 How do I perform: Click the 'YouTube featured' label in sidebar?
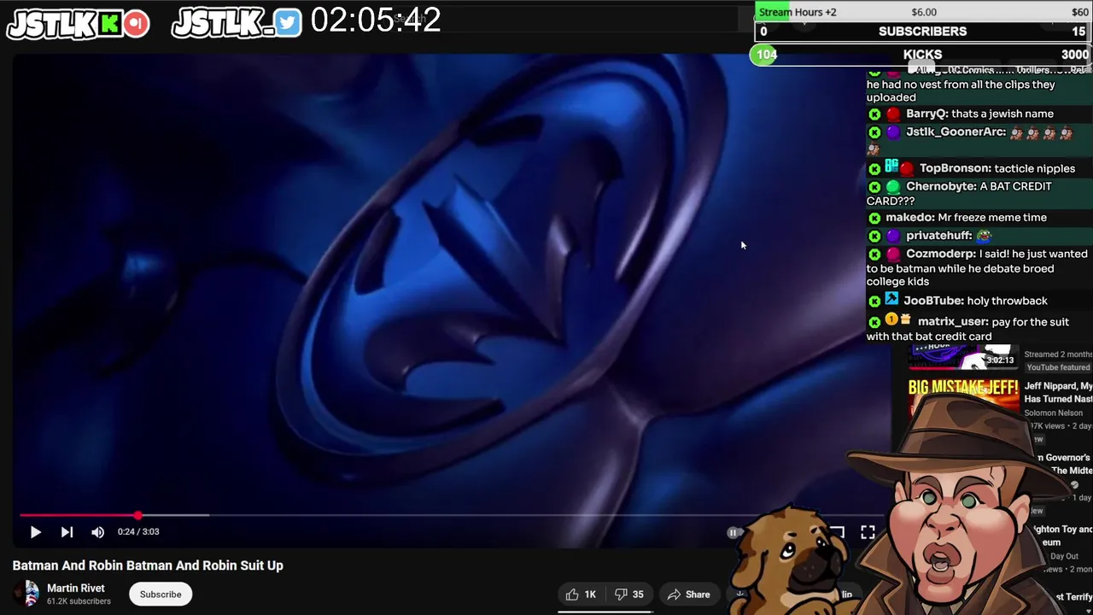pyautogui.click(x=1058, y=367)
